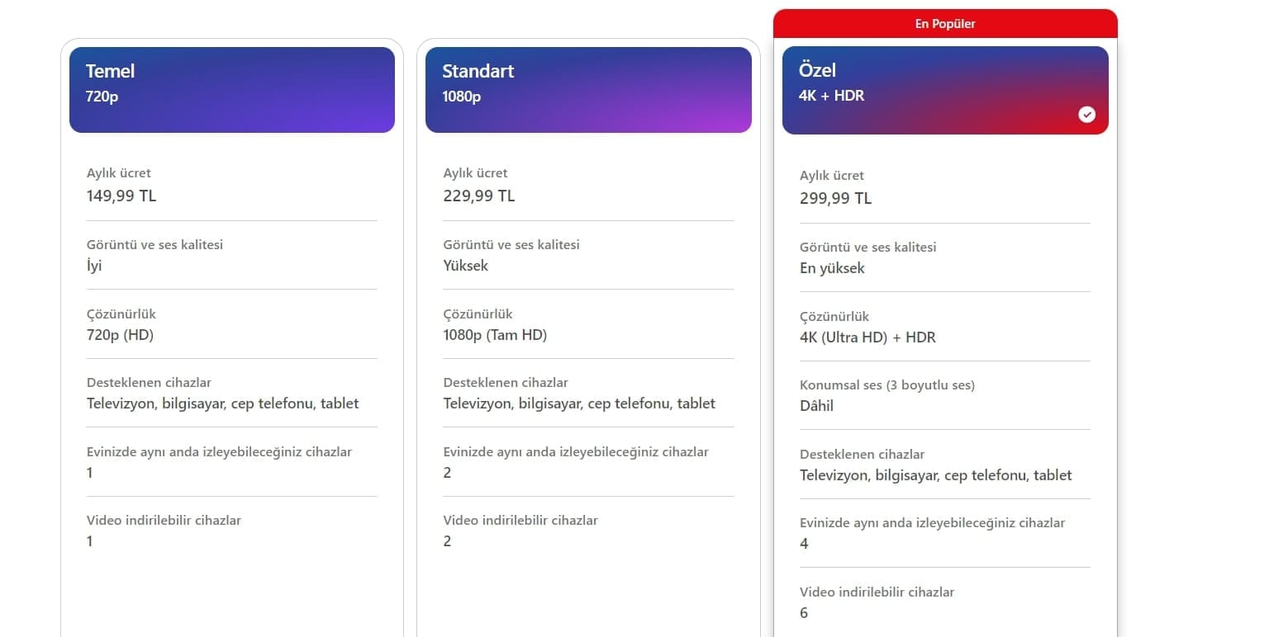Click the 299,99 TL monthly price
The height and width of the screenshot is (637, 1269).
[x=835, y=198]
